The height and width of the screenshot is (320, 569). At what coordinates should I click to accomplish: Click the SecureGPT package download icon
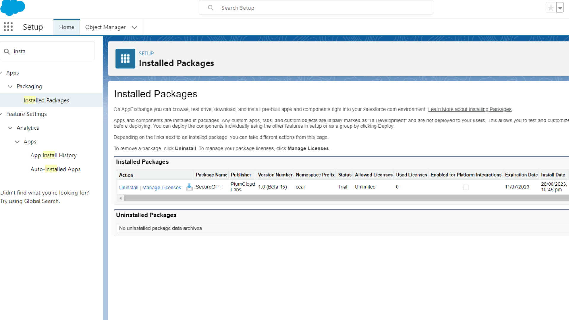(189, 187)
